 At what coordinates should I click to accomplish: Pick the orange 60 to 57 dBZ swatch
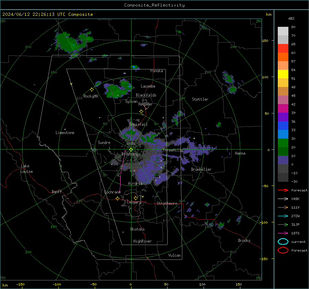tap(283, 57)
